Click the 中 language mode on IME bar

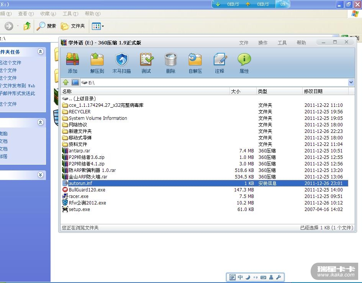pyautogui.click(x=240, y=277)
